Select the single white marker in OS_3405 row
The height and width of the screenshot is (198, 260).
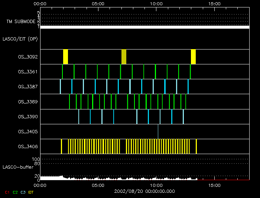[158, 131]
